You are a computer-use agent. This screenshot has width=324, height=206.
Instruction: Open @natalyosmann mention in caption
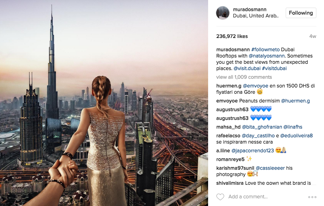[267, 56]
